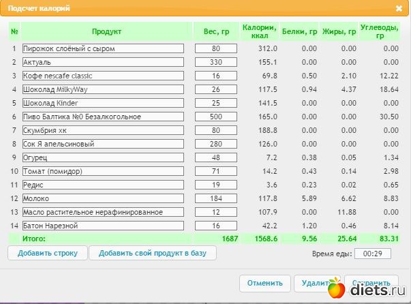This screenshot has height=304, width=411.
Task: Click the Добавить строку button
Action: [x=48, y=253]
